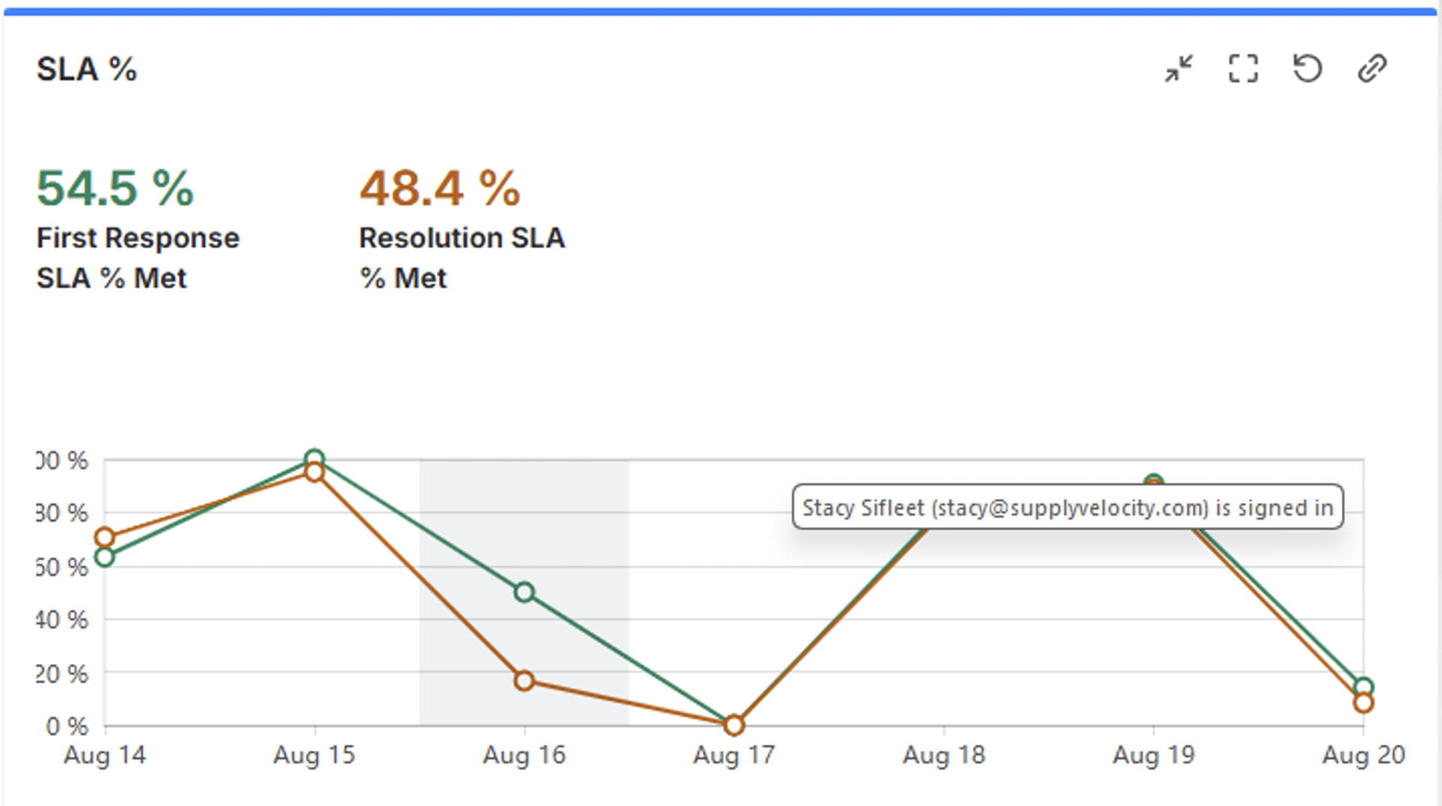Select the Resolution SLA % Met label
The width and height of the screenshot is (1442, 806).
point(461,258)
